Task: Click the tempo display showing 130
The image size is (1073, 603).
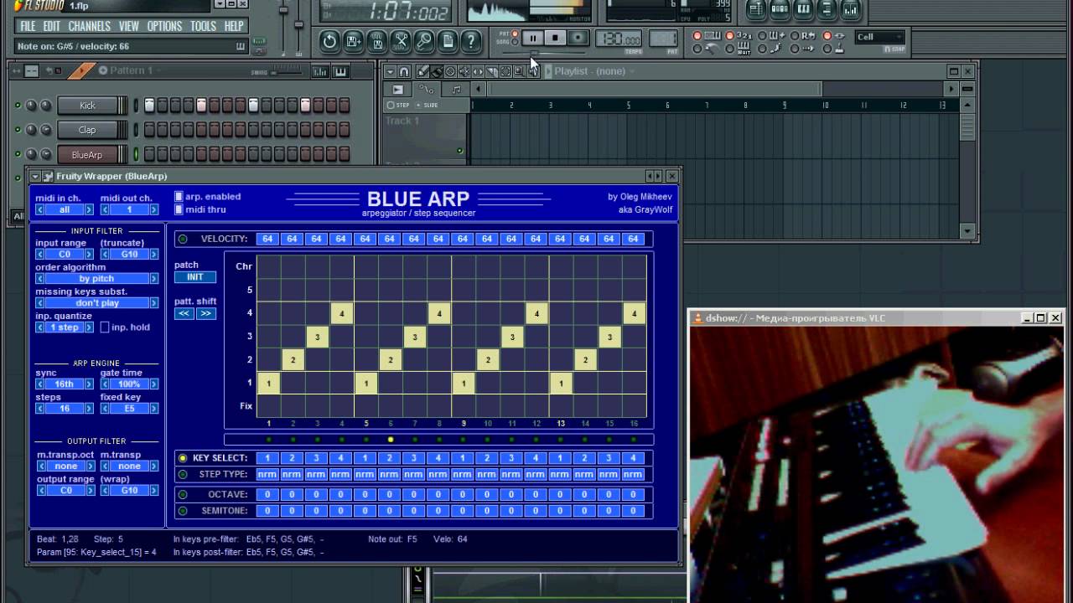Action: [619, 39]
